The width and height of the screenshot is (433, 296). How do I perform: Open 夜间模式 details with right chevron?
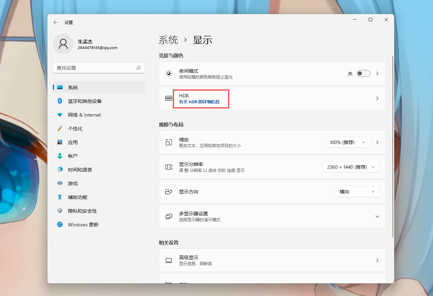377,73
